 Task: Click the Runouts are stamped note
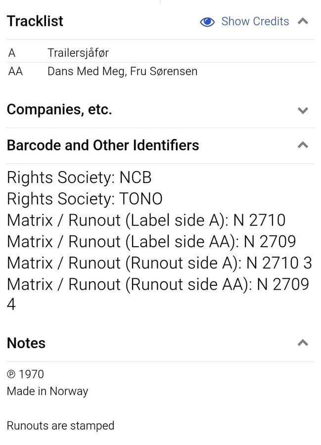[60, 426]
